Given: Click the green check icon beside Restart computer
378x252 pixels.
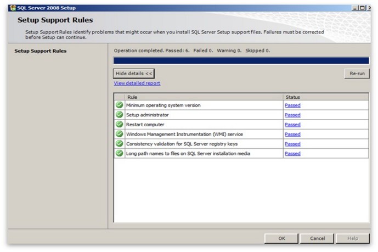Looking at the screenshot, I should [120, 124].
